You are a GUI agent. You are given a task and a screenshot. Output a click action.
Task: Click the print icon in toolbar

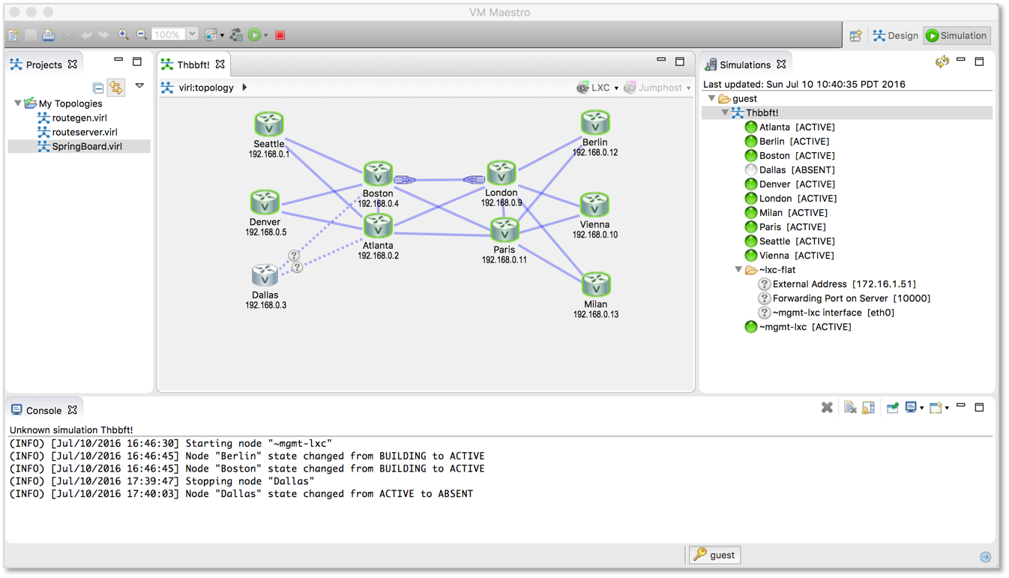[x=48, y=35]
